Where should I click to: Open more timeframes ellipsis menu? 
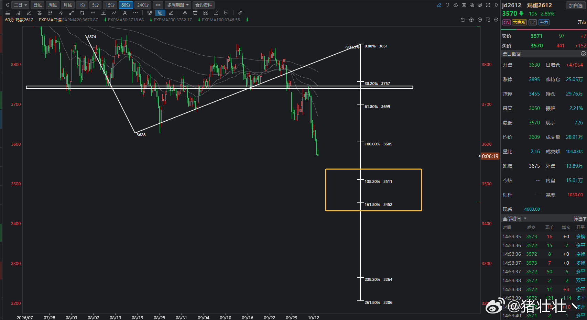[x=158, y=5]
